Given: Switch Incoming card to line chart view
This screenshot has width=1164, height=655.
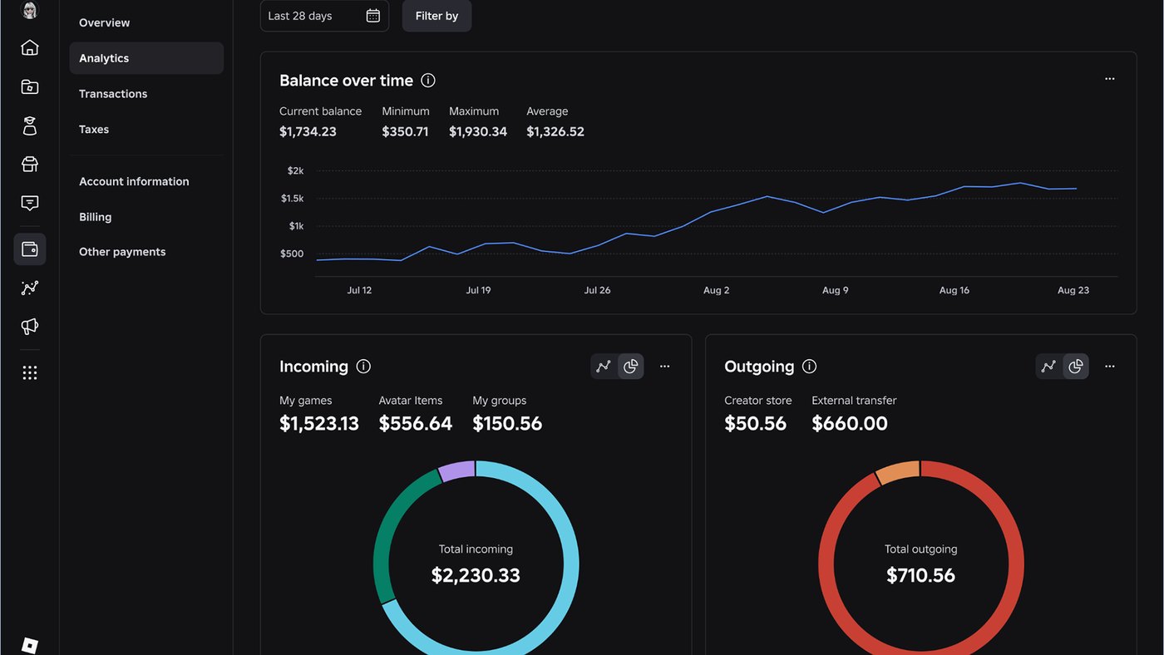Looking at the screenshot, I should 604,367.
